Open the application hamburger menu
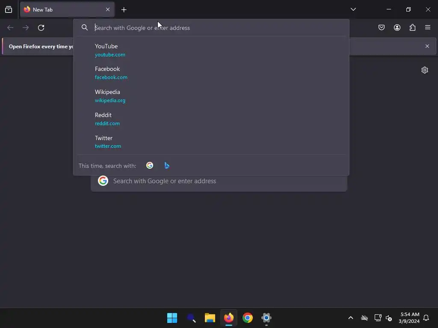Image resolution: width=438 pixels, height=328 pixels. tap(428, 27)
